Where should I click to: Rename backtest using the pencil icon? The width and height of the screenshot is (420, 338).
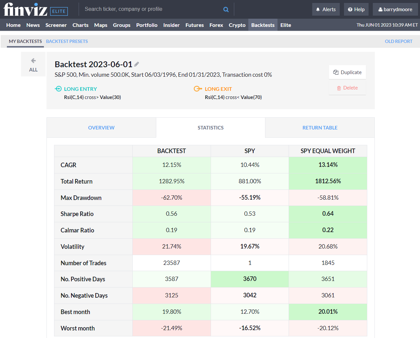pos(137,64)
